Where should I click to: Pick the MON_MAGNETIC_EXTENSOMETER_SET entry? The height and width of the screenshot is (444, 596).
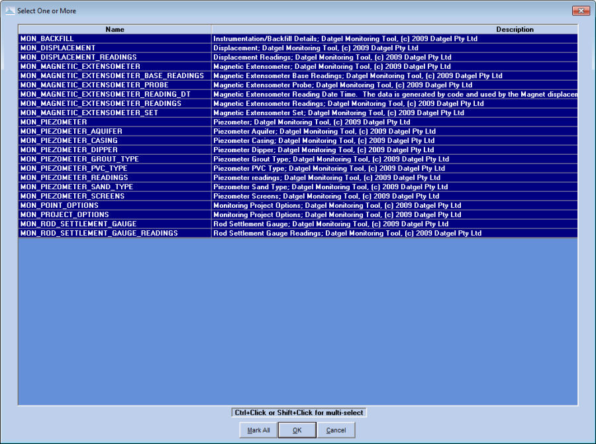click(x=89, y=113)
